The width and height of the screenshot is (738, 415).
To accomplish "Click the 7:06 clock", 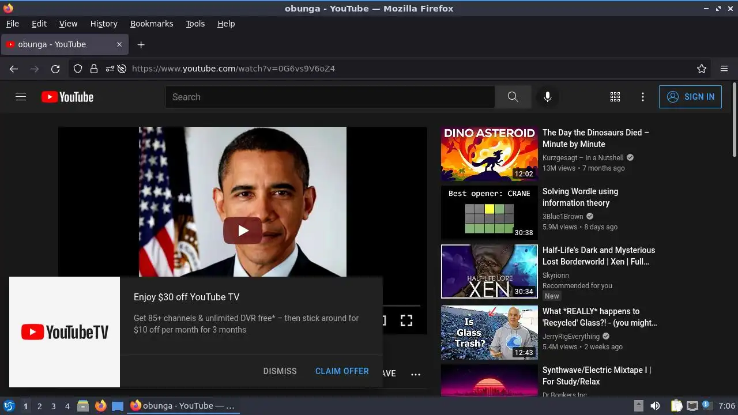I will [x=727, y=406].
